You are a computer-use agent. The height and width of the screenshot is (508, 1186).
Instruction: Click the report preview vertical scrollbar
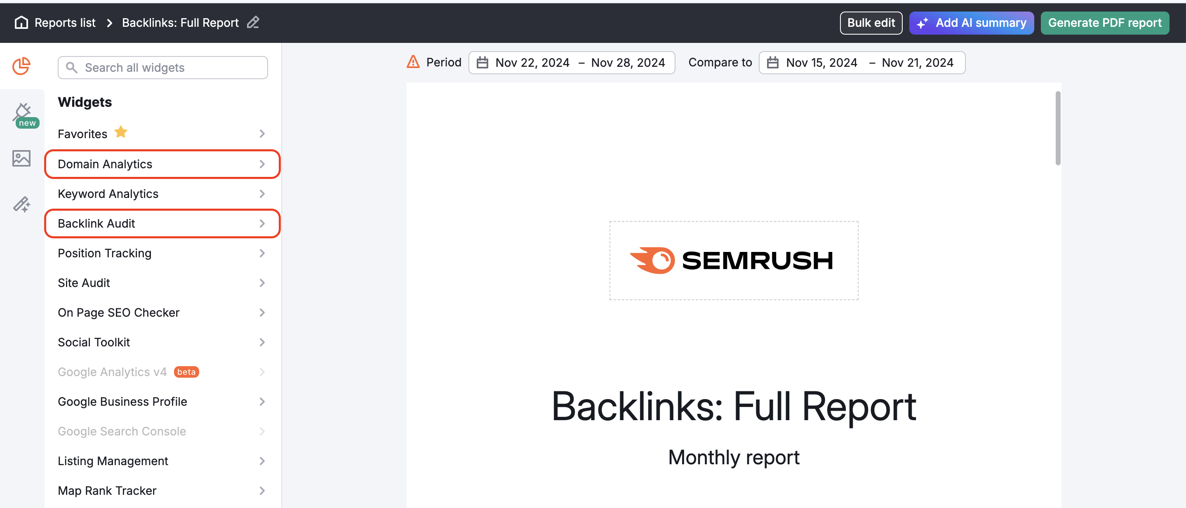[1058, 128]
